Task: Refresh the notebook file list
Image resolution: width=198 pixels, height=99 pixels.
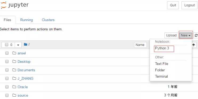Action: [x=196, y=35]
